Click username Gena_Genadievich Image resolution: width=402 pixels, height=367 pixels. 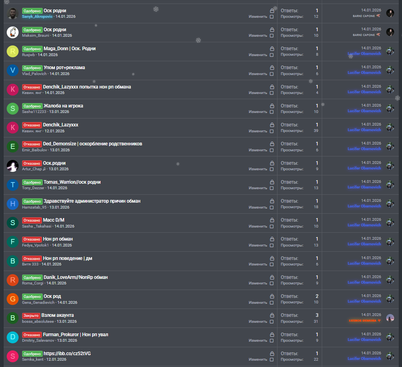point(38,303)
